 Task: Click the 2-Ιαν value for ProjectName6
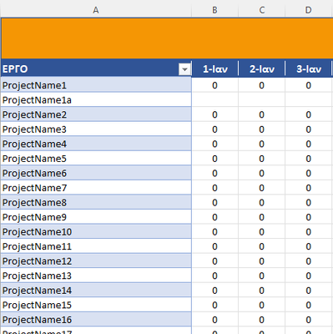click(x=262, y=173)
